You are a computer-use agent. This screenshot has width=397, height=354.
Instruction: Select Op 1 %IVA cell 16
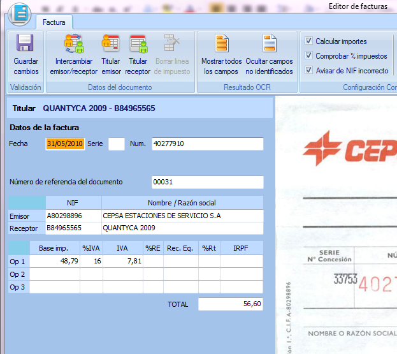tap(91, 261)
